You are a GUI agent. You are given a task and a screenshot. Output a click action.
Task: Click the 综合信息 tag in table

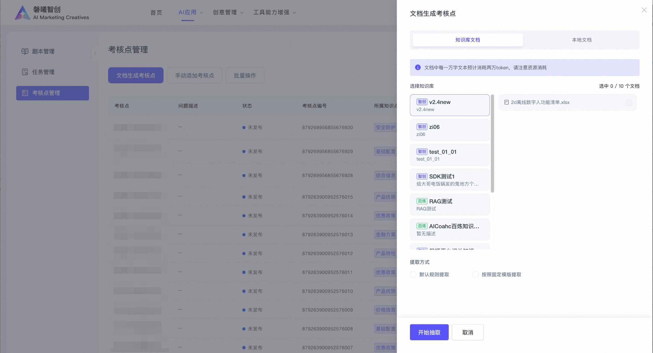385,175
